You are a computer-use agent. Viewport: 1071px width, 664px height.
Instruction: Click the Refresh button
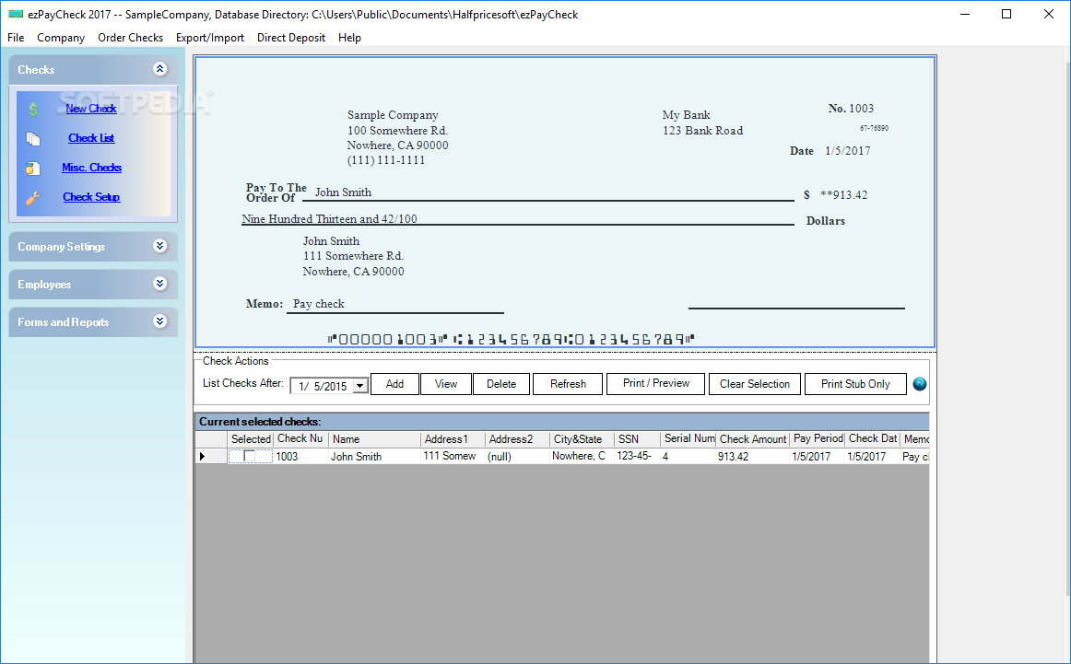pos(569,384)
